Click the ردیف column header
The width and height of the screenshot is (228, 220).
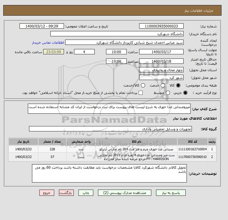pyautogui.click(x=212, y=141)
